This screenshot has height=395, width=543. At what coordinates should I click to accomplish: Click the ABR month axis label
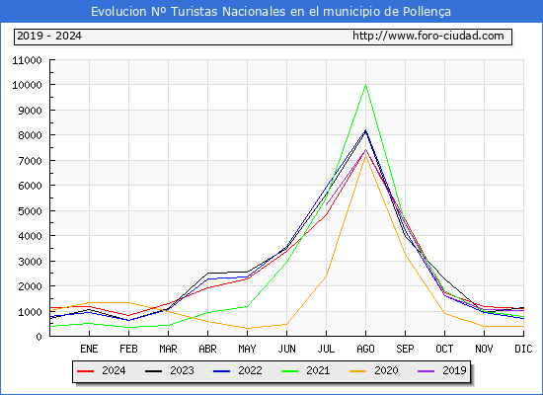click(207, 349)
